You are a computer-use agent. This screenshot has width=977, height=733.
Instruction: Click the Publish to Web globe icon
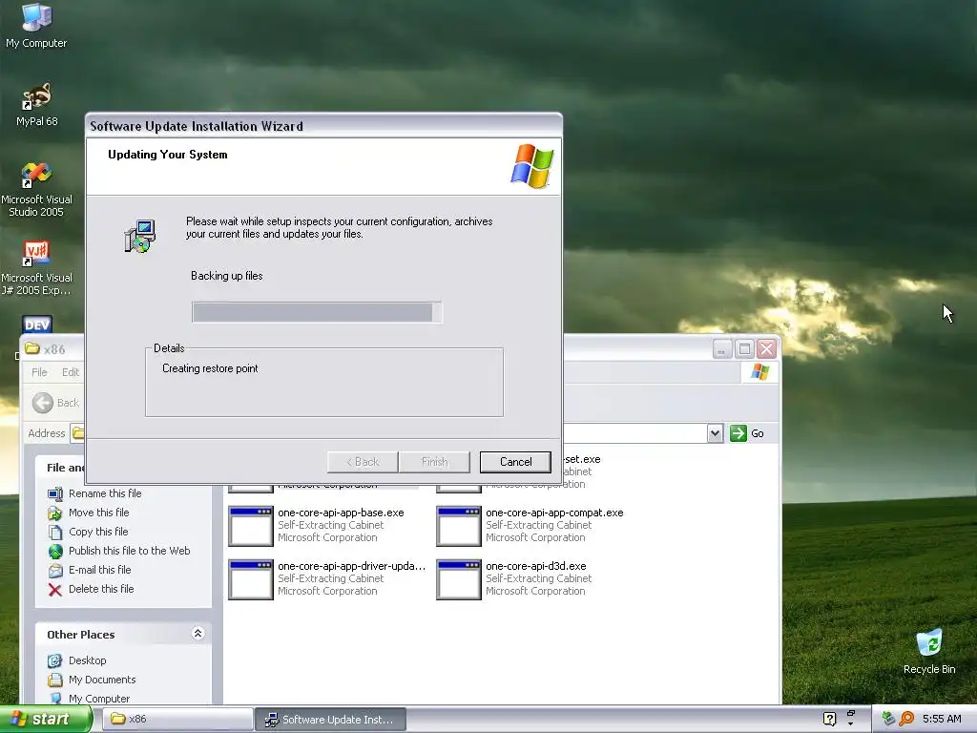[55, 551]
